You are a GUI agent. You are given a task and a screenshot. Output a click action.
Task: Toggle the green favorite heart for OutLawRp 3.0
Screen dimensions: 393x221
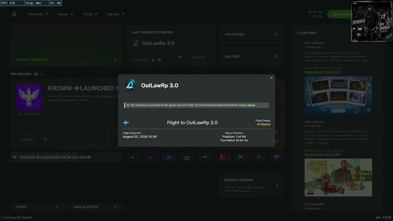(180, 57)
